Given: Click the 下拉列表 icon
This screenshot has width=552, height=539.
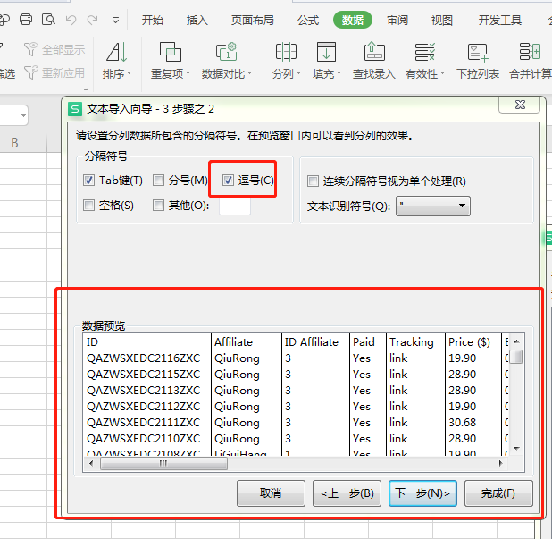Looking at the screenshot, I should coord(478,52).
